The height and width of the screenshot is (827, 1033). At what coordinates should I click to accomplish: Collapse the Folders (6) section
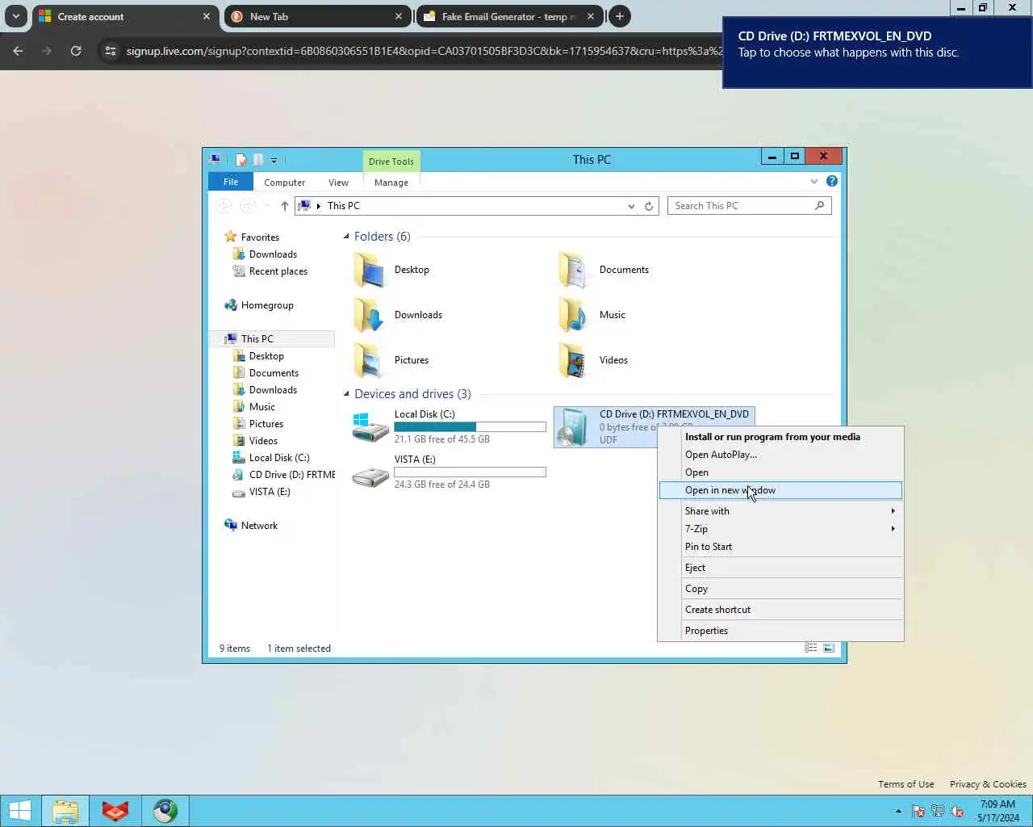click(x=346, y=237)
